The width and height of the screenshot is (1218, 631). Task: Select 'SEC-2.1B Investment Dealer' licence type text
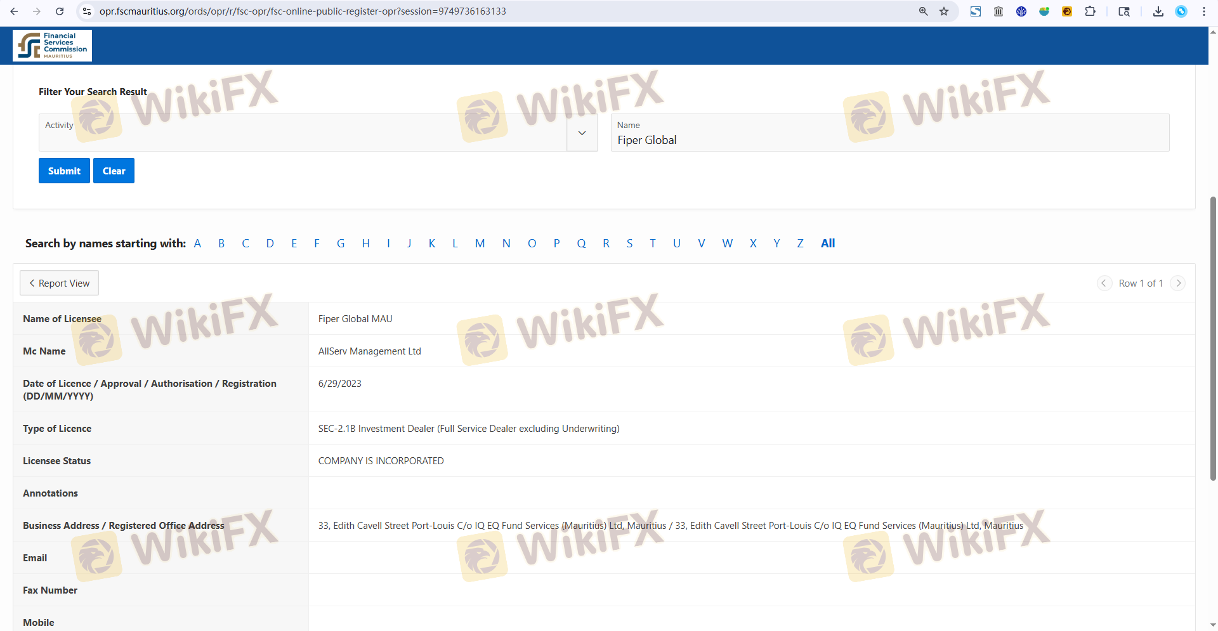click(x=469, y=429)
